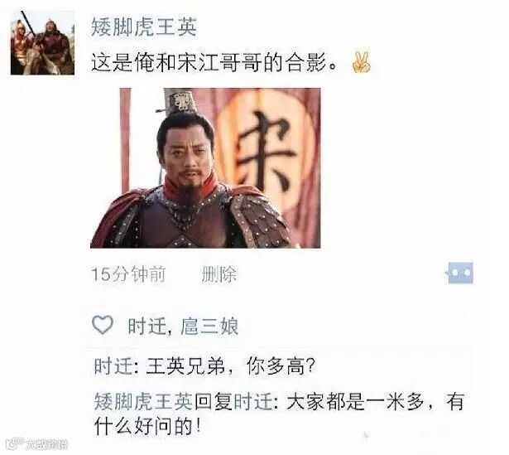Tap the watermark logo icon at bottom

pos(15,443)
